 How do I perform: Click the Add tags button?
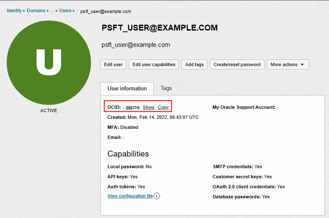pos(194,64)
